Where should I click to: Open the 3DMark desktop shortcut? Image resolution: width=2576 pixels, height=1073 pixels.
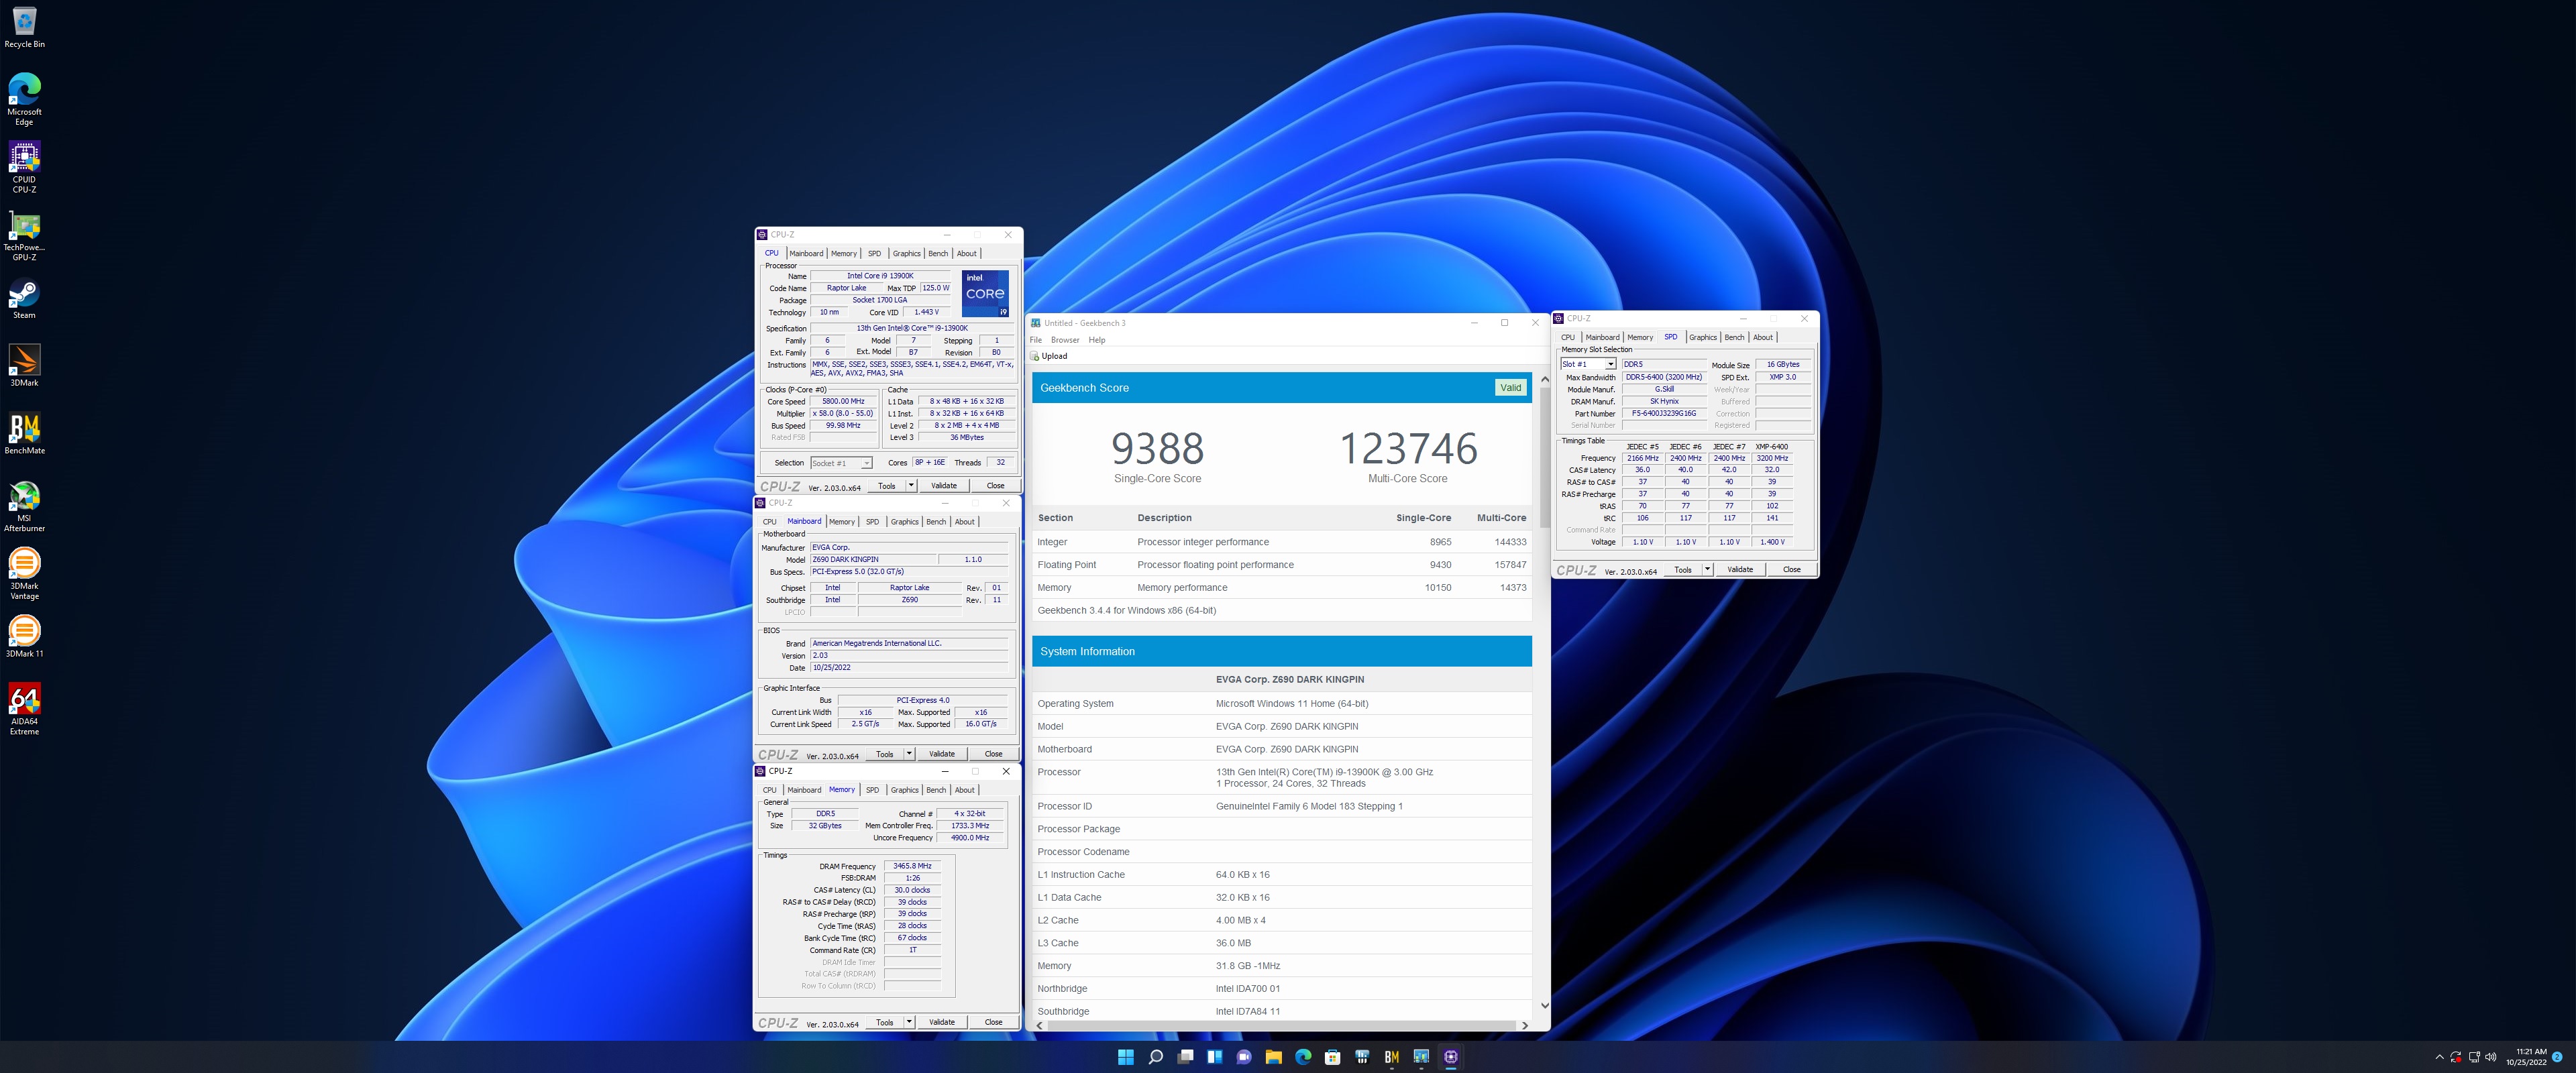(x=24, y=366)
